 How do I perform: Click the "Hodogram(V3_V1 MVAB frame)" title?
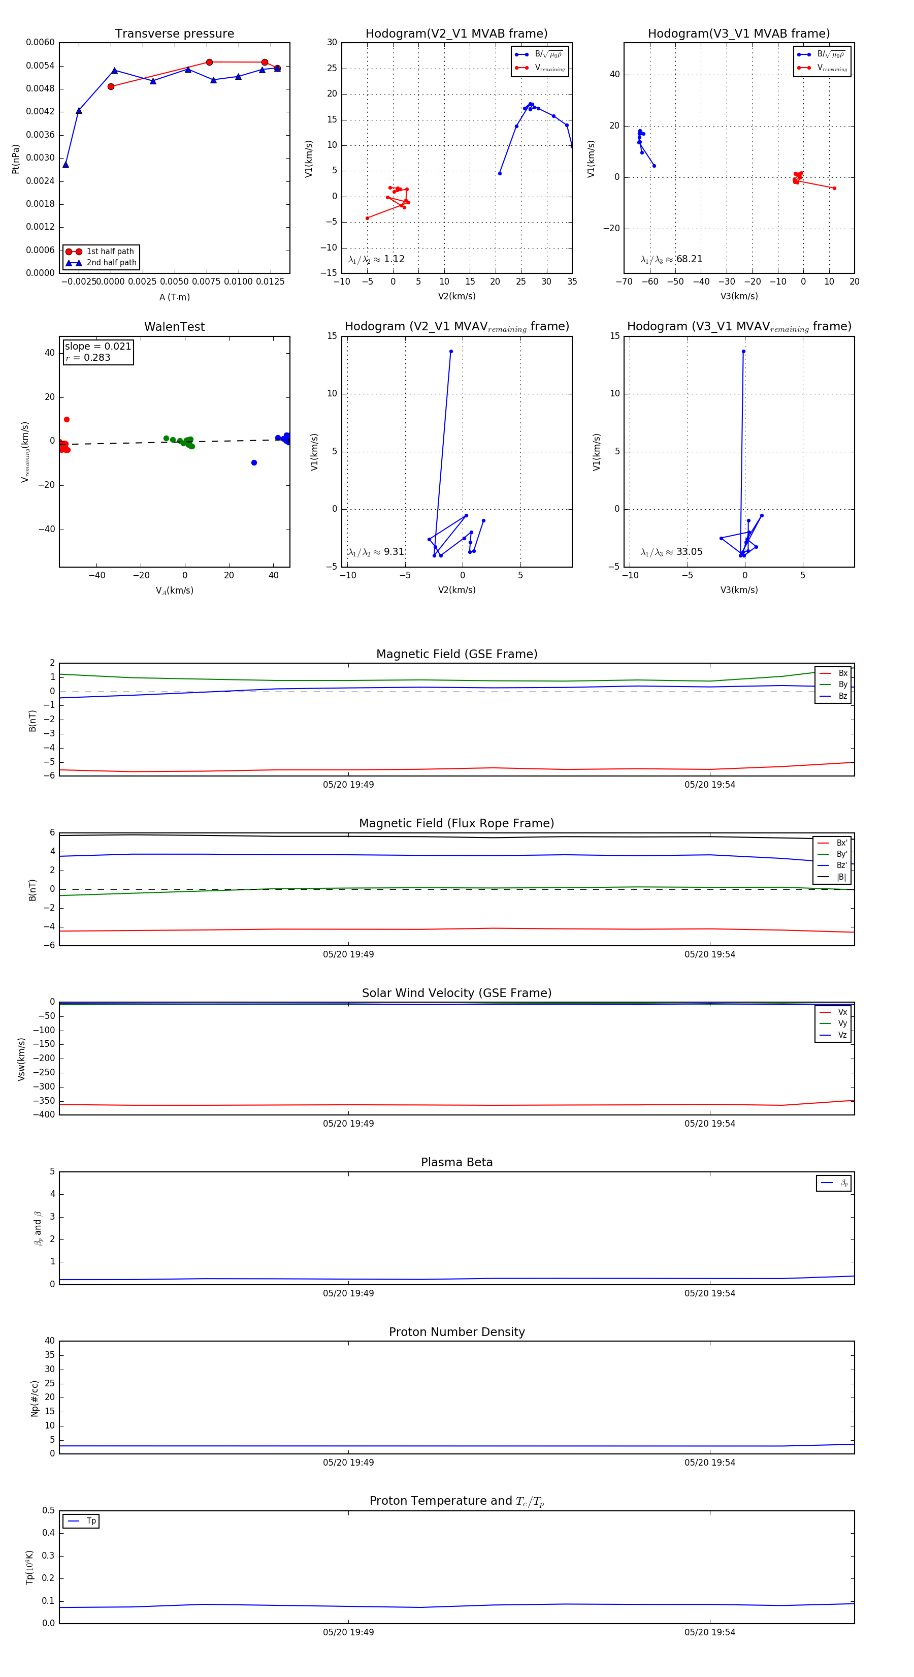(739, 34)
